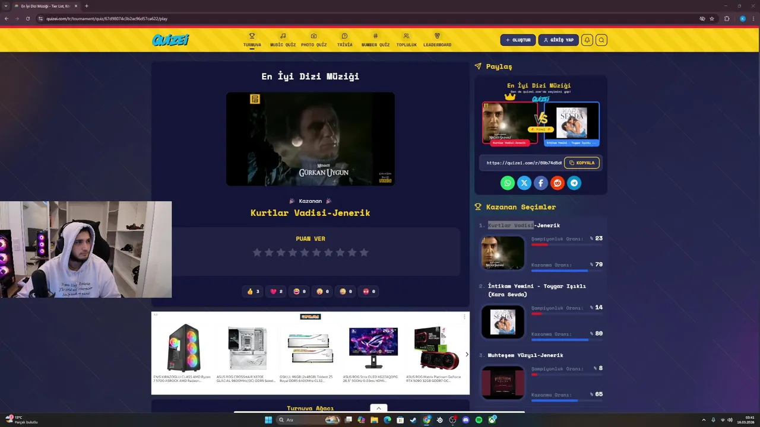
Task: Go back in browser history
Action: 7,18
